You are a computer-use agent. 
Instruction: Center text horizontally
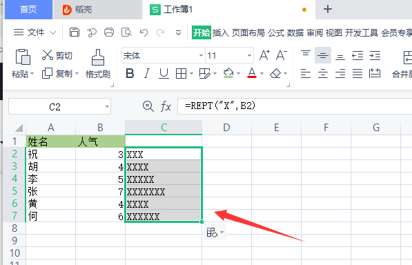[x=323, y=74]
